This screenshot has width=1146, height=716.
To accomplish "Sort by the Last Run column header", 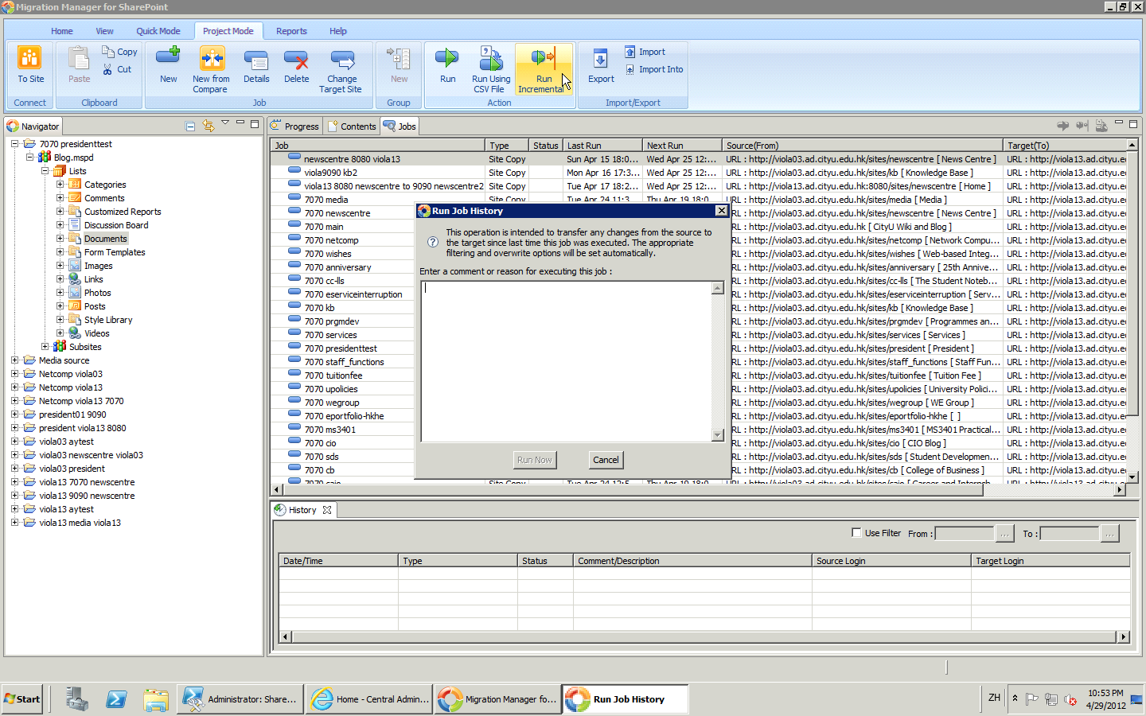I will click(x=602, y=146).
